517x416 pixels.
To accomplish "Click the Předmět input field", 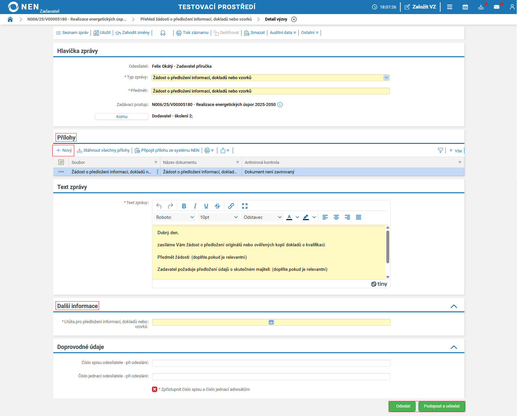I will (x=271, y=91).
